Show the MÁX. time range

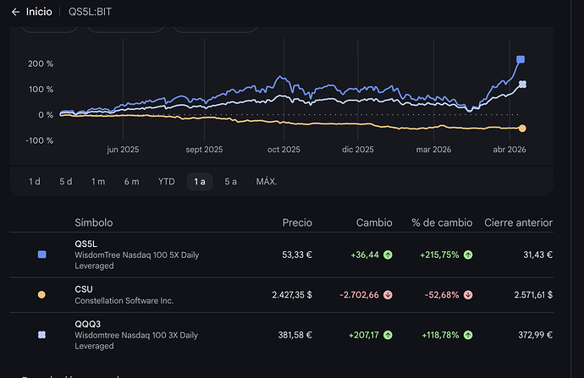(267, 182)
